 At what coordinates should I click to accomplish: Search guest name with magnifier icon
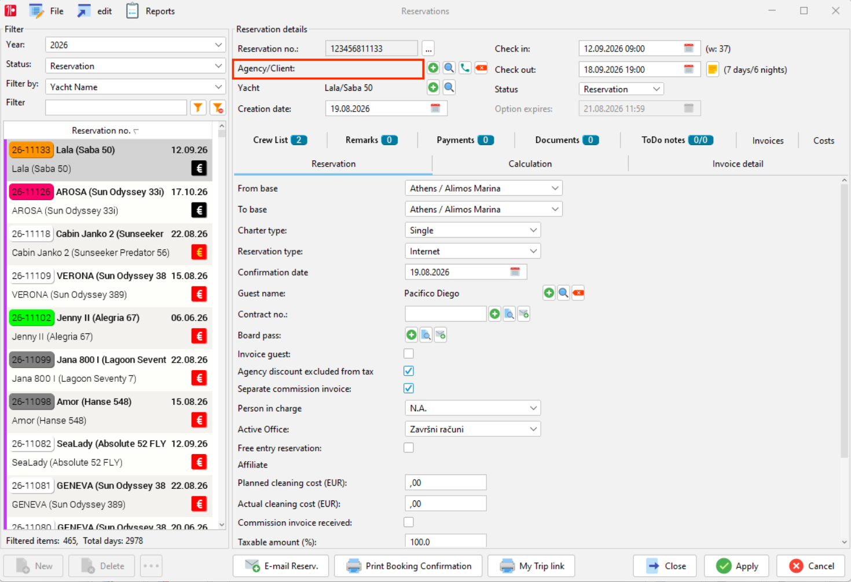[x=563, y=293]
